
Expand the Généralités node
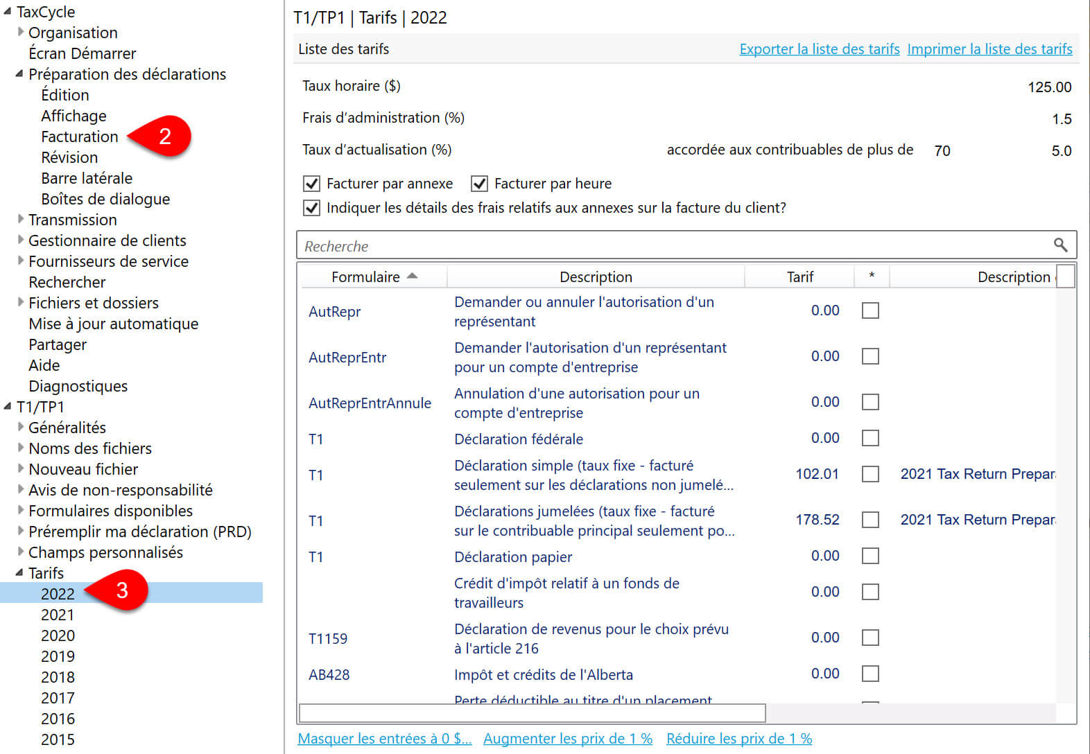(21, 427)
